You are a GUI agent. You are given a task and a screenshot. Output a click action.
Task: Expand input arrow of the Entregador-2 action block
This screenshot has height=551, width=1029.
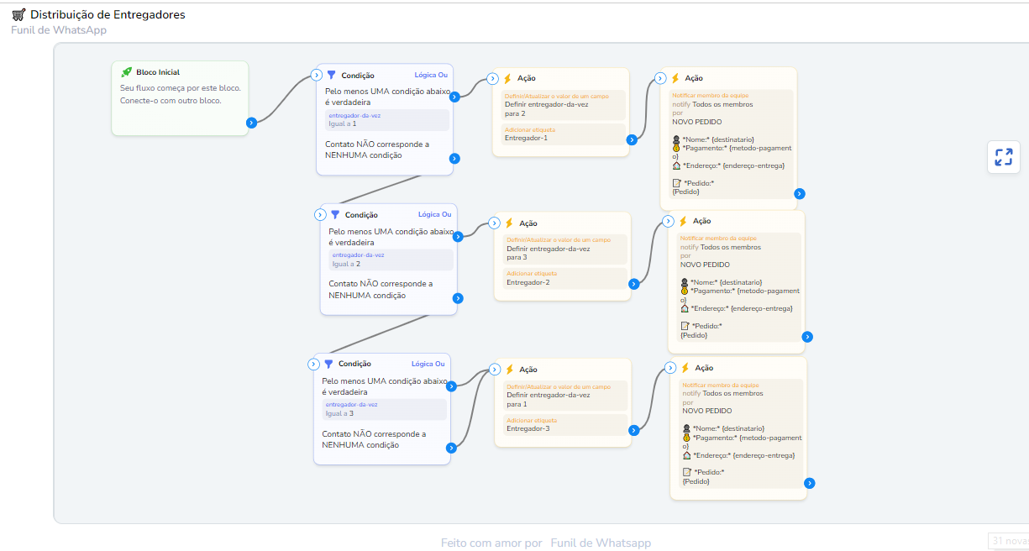click(x=494, y=223)
